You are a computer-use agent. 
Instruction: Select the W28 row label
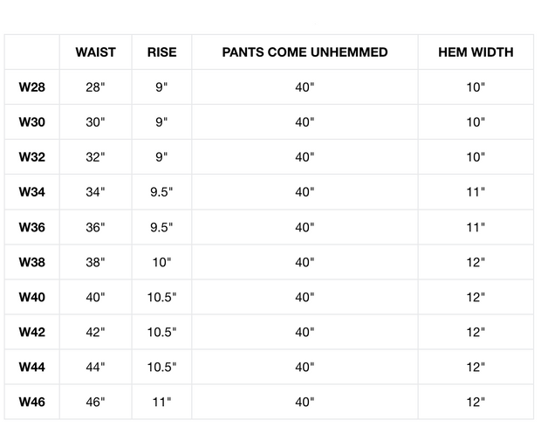(32, 87)
